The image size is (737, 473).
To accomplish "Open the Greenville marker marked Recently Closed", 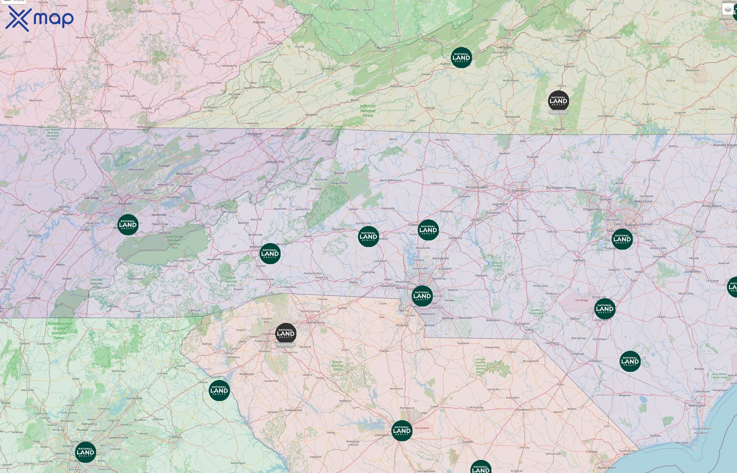I will pos(286,333).
